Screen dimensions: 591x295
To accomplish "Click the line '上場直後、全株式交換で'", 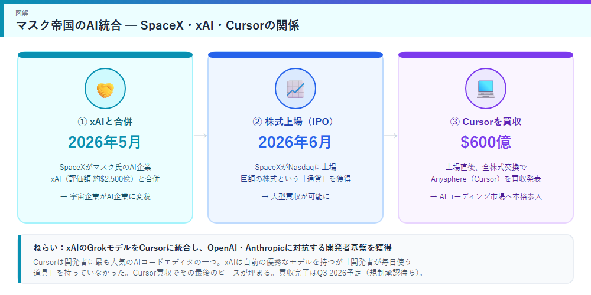I will pyautogui.click(x=486, y=167).
